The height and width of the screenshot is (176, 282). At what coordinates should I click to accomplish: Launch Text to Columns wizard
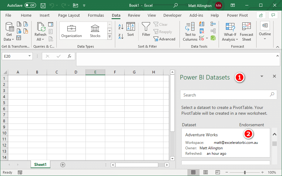point(190,32)
